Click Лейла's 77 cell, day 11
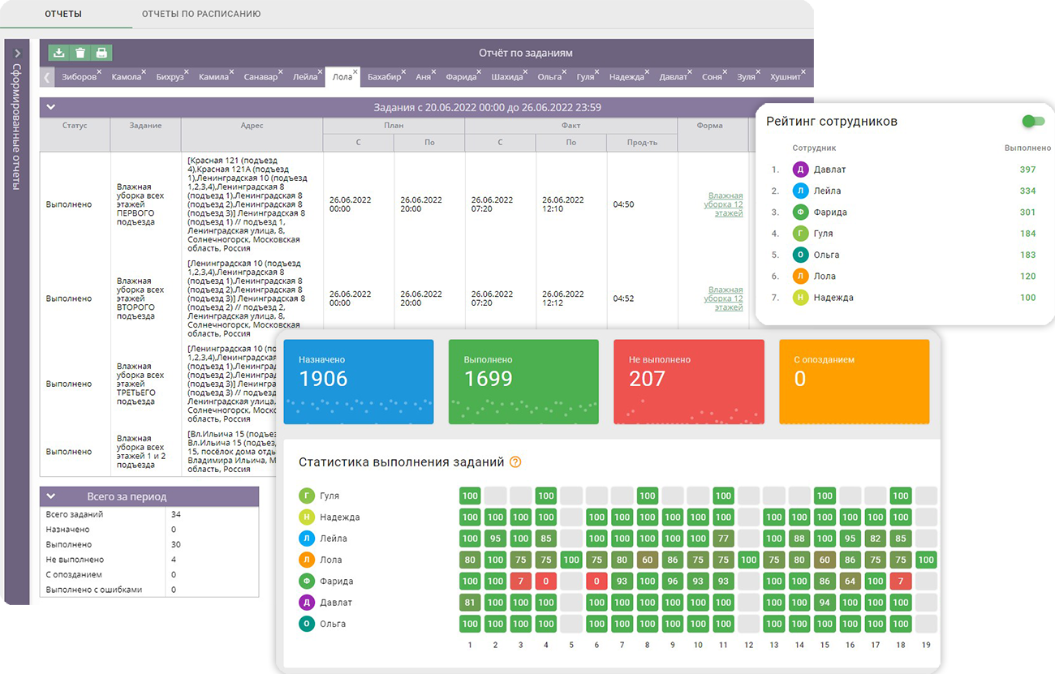This screenshot has width=1055, height=674. [x=723, y=539]
